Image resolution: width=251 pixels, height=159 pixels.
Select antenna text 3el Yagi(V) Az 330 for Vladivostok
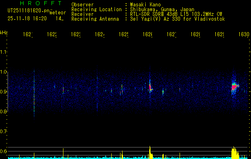pos(178,19)
